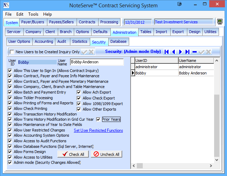The height and width of the screenshot is (176, 227).
Task: Switch to the Utilities tab
Action: pos(210,32)
